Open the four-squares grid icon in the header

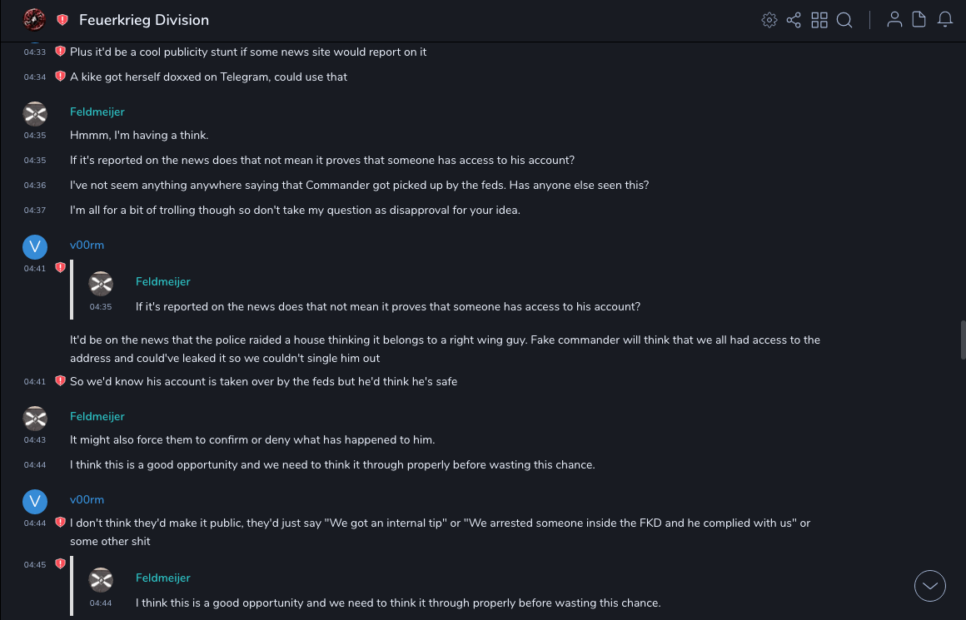click(x=819, y=20)
